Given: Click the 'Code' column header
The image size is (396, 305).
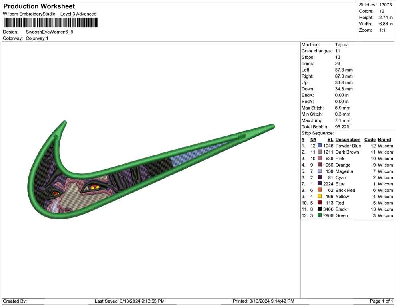Looking at the screenshot, I should (370, 140).
